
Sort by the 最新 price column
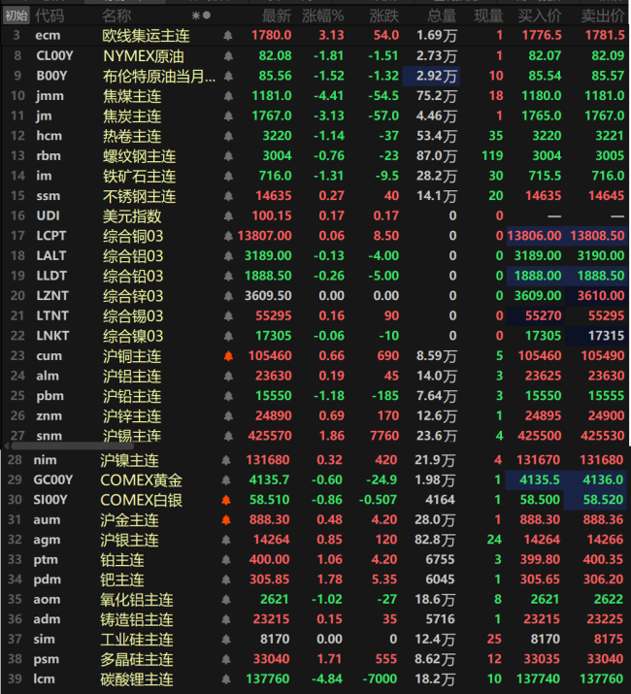277,16
